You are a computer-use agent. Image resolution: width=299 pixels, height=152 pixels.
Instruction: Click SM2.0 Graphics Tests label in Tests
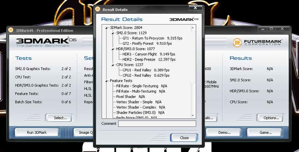pos(33,69)
